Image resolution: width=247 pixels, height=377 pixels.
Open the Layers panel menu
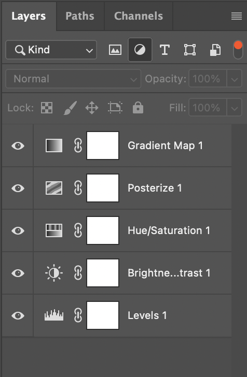237,17
